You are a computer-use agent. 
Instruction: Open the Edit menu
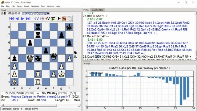13,6
